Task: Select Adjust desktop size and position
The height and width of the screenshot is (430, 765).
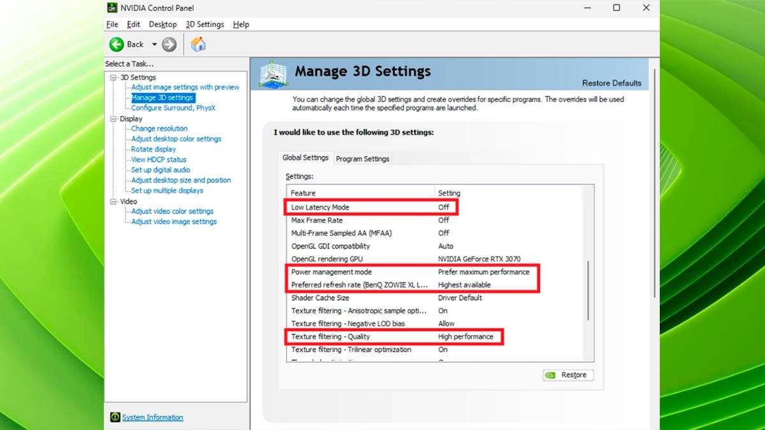Action: [181, 180]
